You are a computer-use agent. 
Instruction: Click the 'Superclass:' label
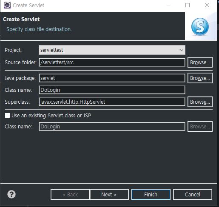17,102
